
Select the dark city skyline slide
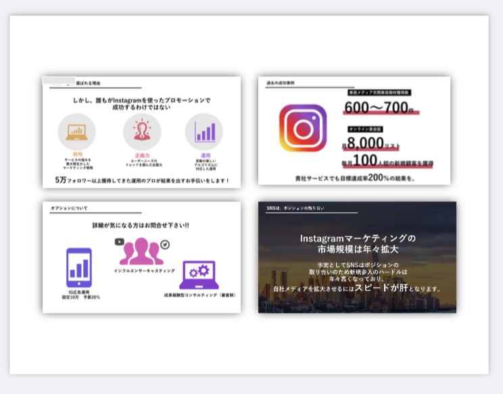357,257
